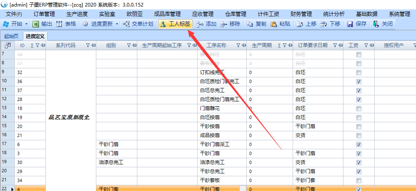Click the 输出 export toolbar icon

coord(36,24)
